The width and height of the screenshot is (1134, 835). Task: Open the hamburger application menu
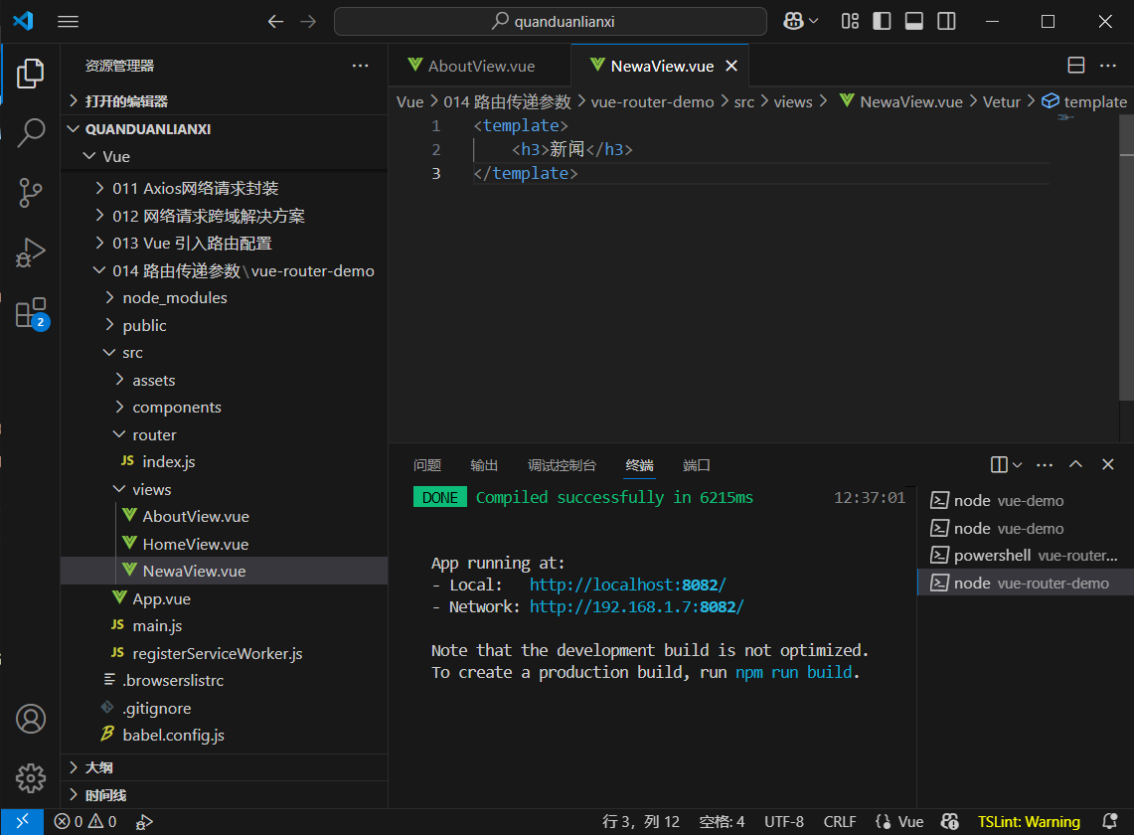click(x=68, y=22)
